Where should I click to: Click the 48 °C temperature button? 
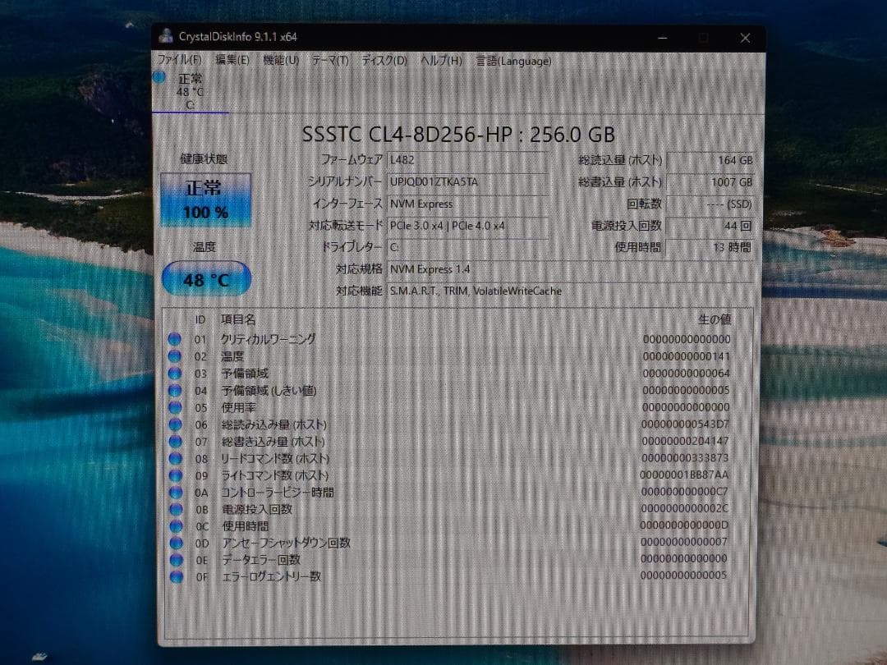[206, 279]
